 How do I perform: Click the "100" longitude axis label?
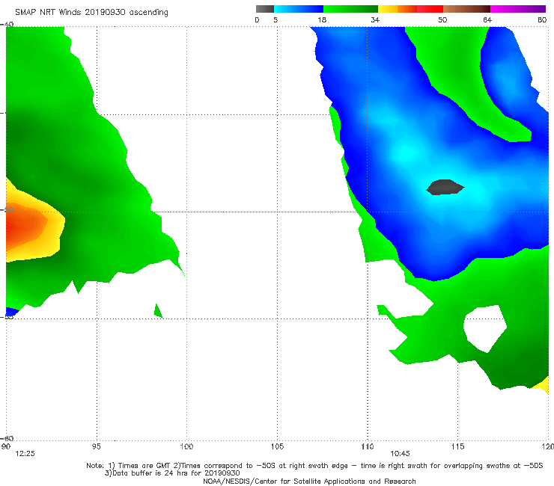[186, 446]
